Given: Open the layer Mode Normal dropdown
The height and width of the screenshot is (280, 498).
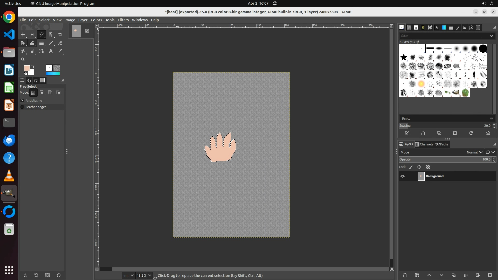Looking at the screenshot, I should pyautogui.click(x=474, y=152).
